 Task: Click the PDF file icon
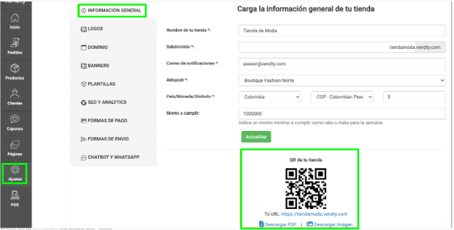click(x=261, y=224)
